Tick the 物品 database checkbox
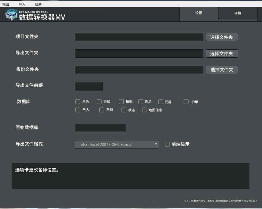The image size is (262, 209). pos(141,101)
